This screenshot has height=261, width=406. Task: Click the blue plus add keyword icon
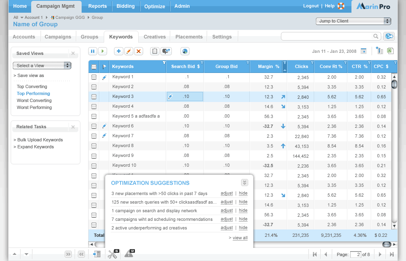[119, 51]
